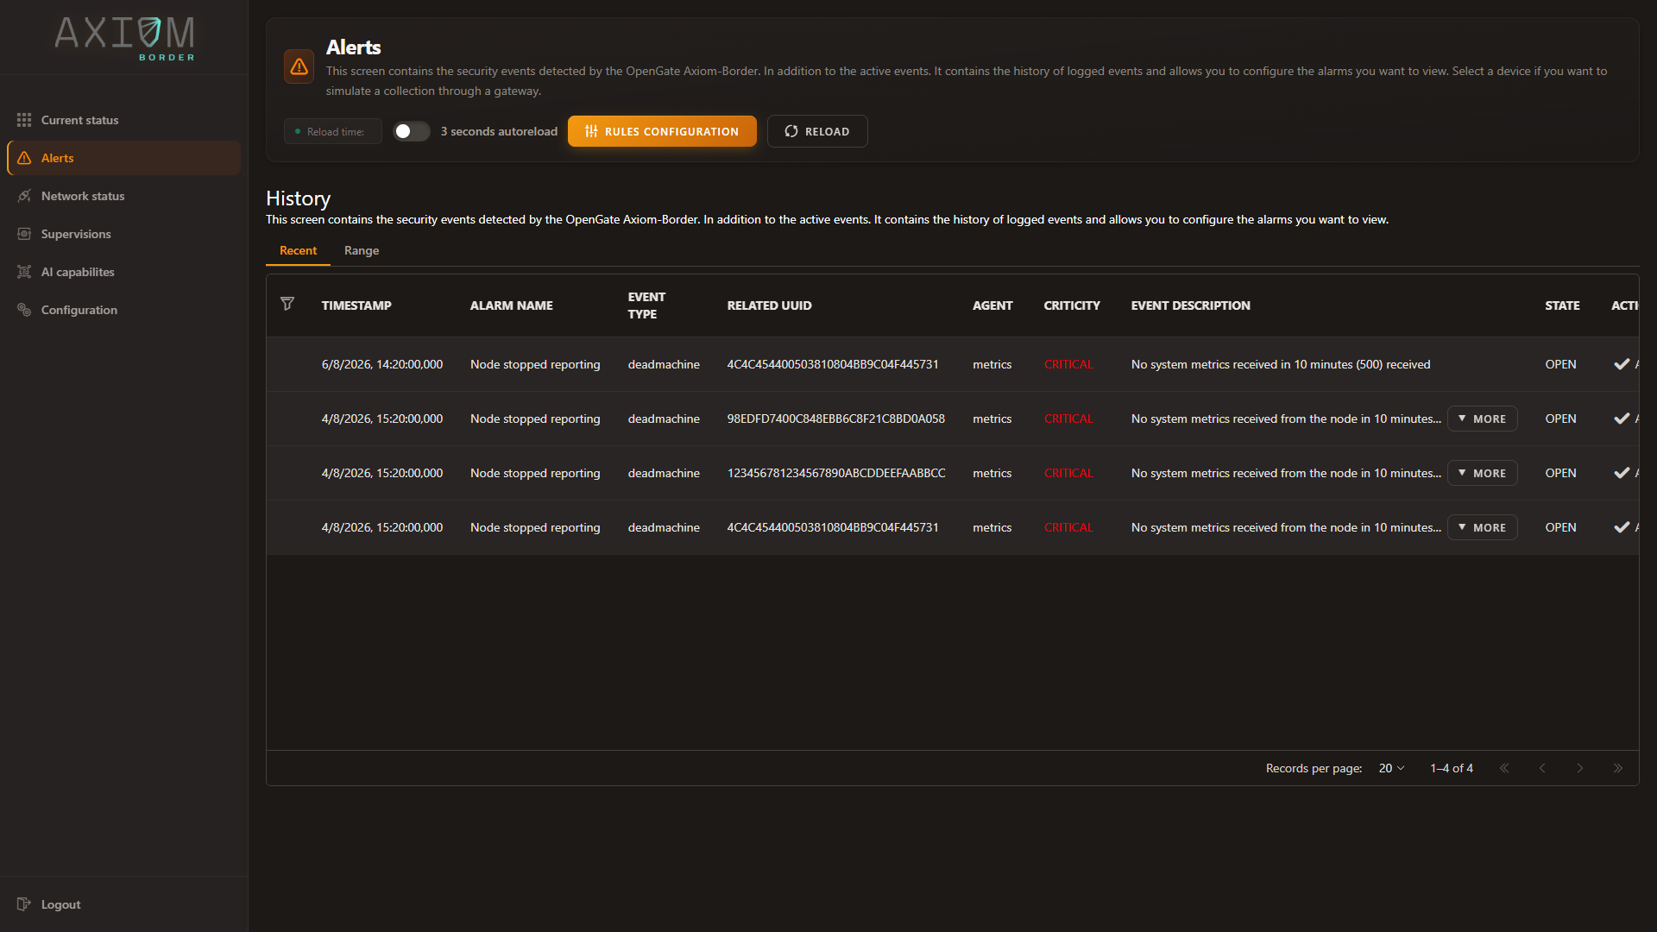This screenshot has height=932, width=1657.
Task: Click timestamp 6/8/2026, 14:20:00,000
Action: 382,364
